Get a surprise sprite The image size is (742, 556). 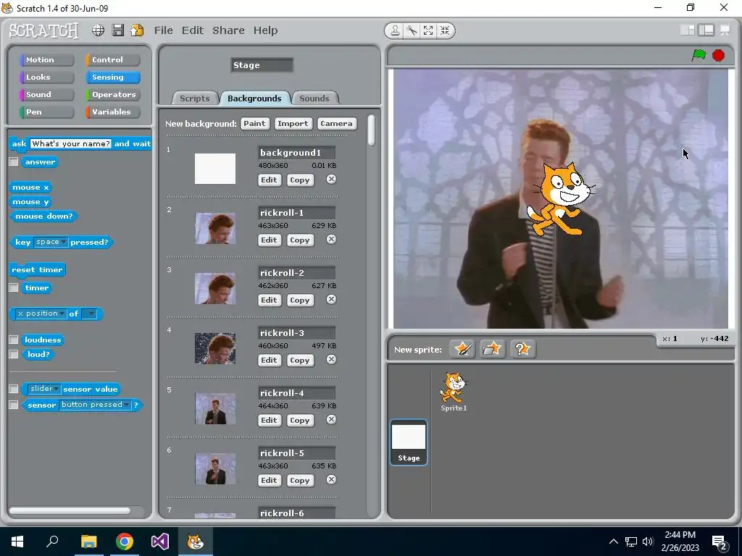pyautogui.click(x=522, y=350)
